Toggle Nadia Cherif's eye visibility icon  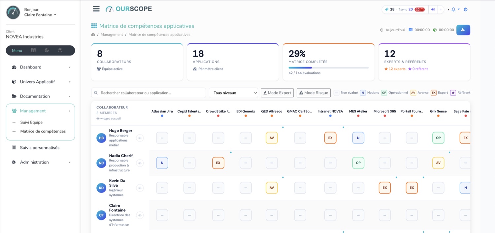[140, 163]
